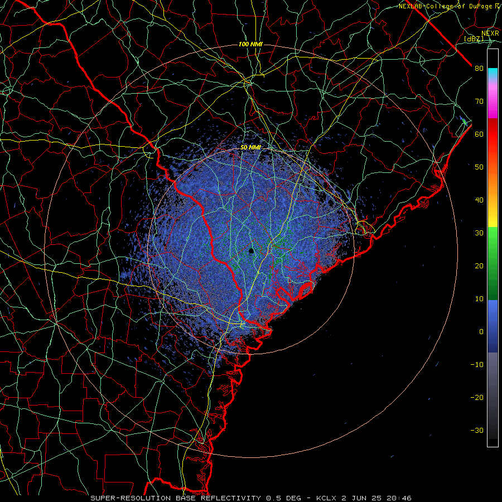The image size is (502, 502).
Task: Pick the bright green band on the color scale
Action: (x=493, y=239)
